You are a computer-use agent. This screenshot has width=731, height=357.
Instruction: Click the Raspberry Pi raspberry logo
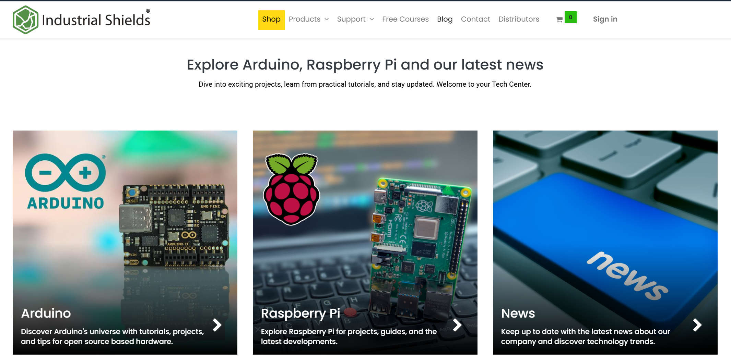click(x=291, y=189)
